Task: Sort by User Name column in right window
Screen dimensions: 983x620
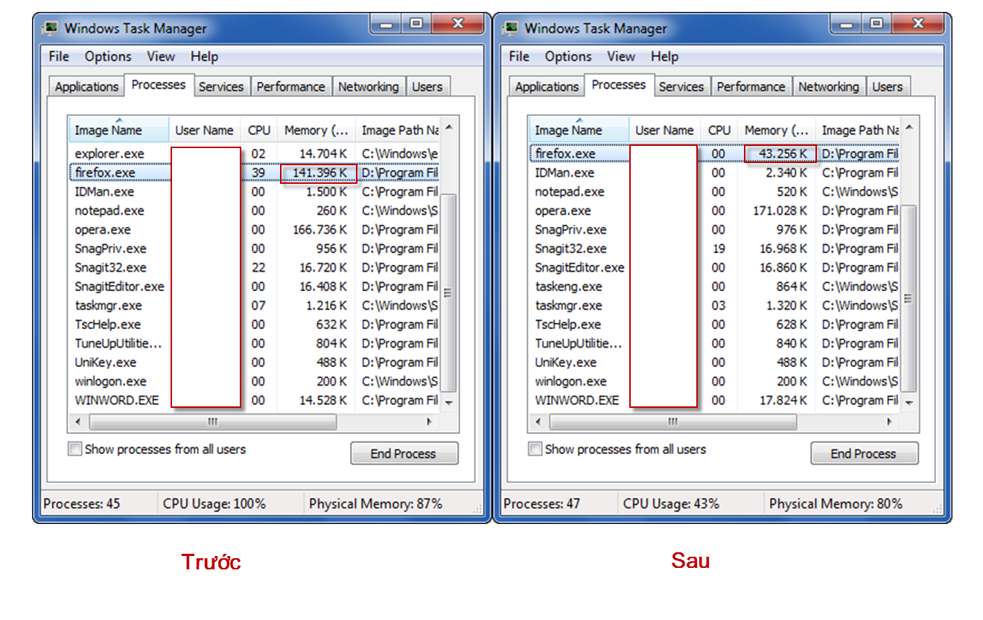Action: (664, 130)
